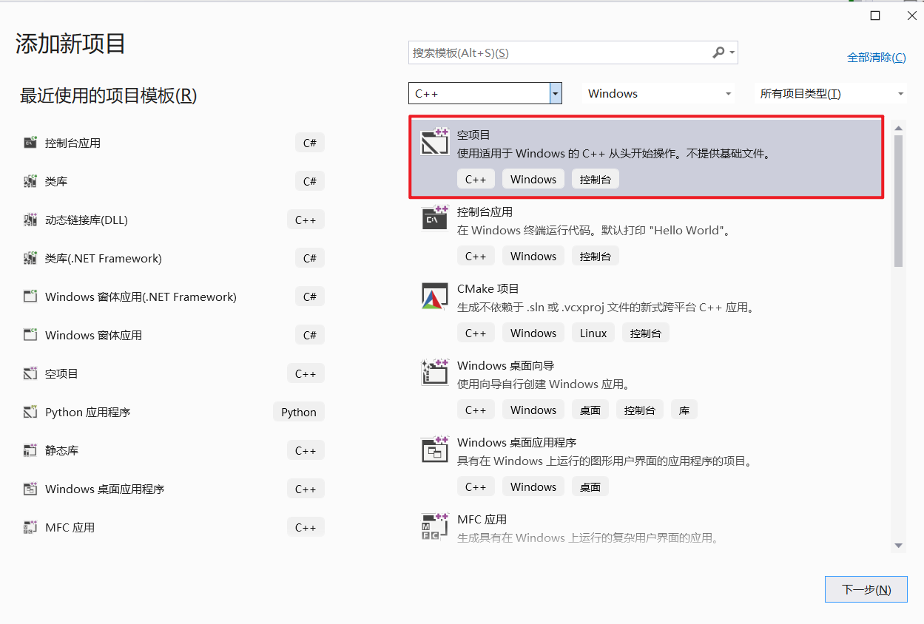The image size is (924, 624).
Task: Click the 控制台应用 C++ template icon in results
Action: 435,218
